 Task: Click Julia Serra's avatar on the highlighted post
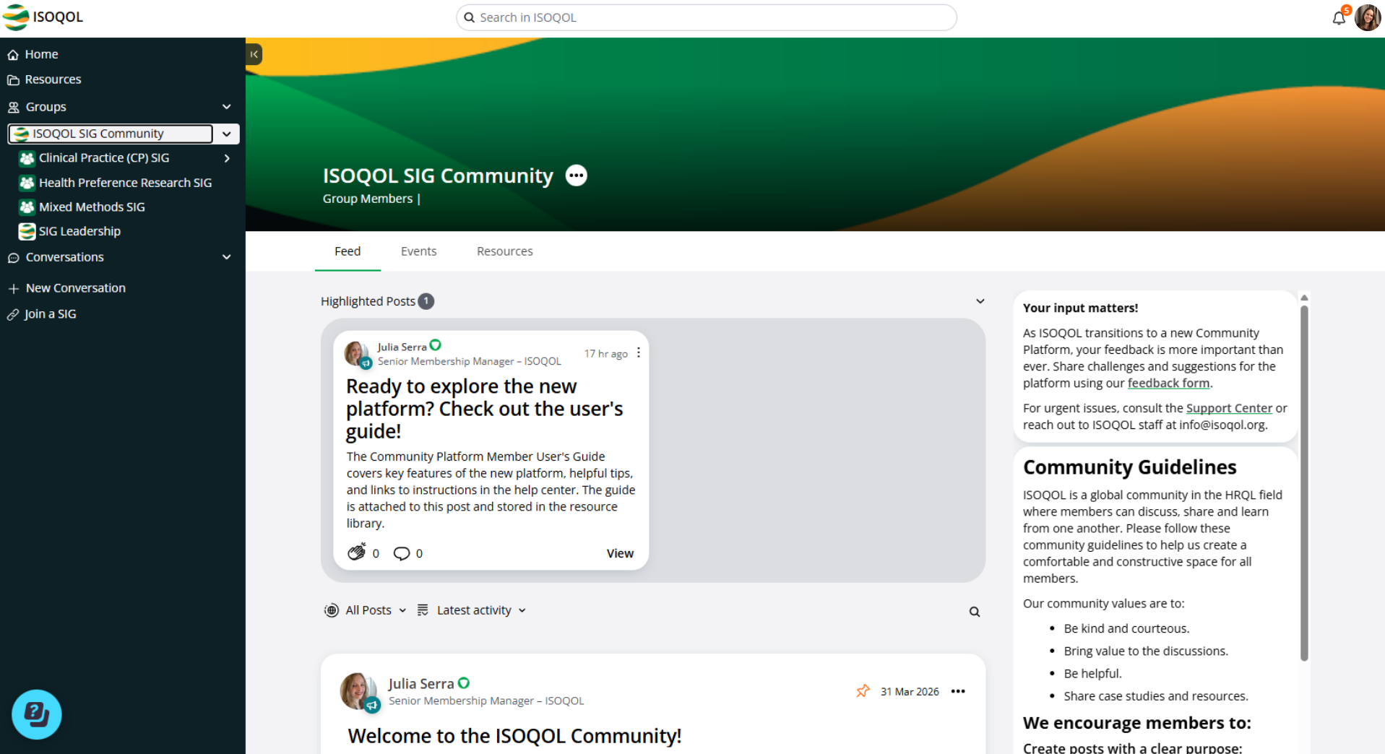pyautogui.click(x=358, y=354)
